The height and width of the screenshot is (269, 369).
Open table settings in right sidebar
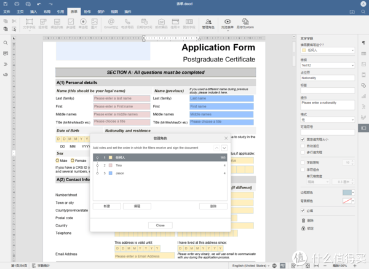tap(363, 53)
